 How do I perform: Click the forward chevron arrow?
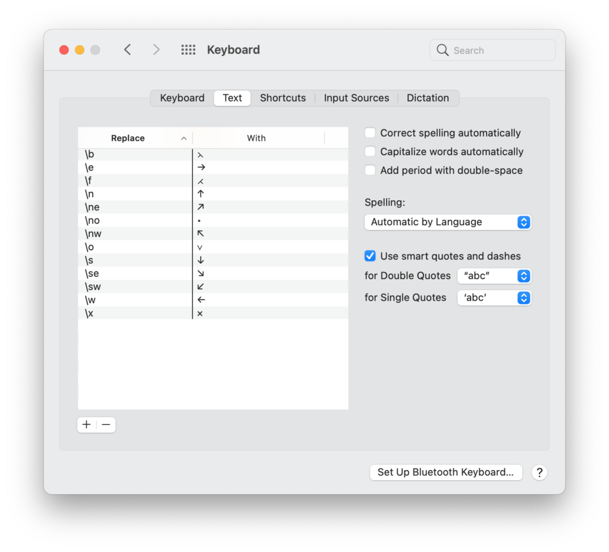coord(156,50)
